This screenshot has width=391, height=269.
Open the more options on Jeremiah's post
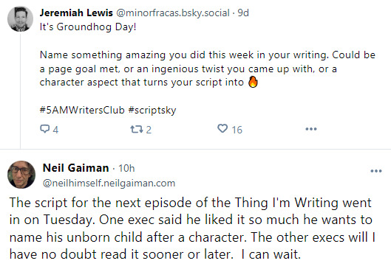311,129
